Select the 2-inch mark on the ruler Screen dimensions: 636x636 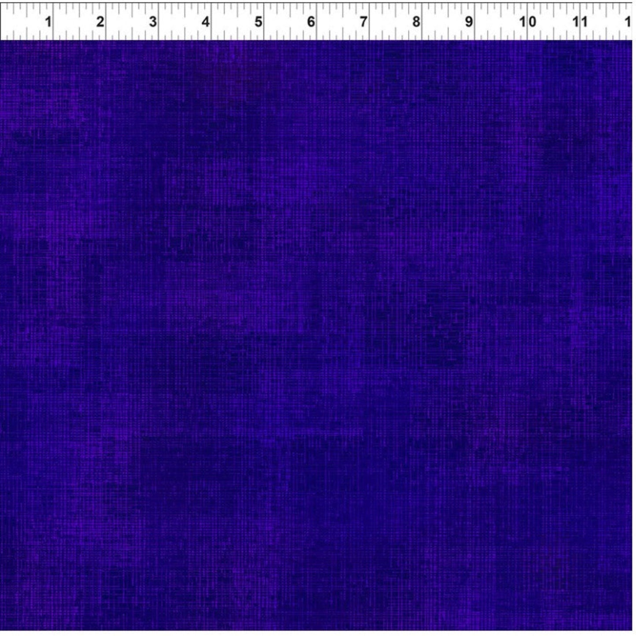click(100, 22)
